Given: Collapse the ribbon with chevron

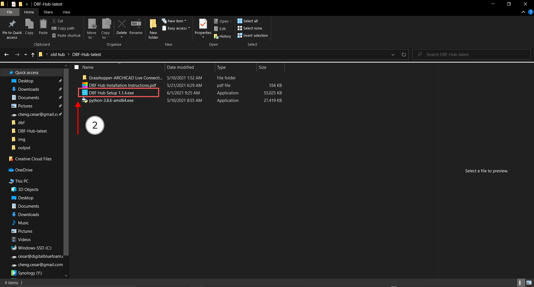Looking at the screenshot, I should pos(523,12).
